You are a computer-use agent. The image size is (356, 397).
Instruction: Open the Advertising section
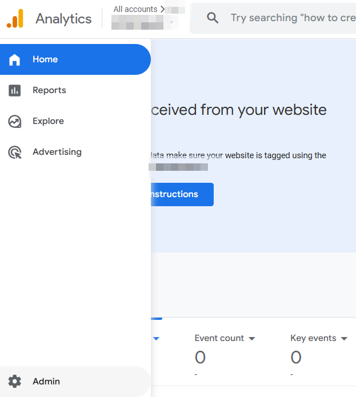coord(75,152)
